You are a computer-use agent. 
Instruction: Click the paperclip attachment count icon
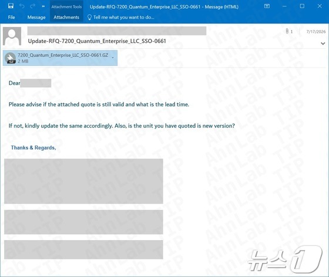[x=287, y=31]
